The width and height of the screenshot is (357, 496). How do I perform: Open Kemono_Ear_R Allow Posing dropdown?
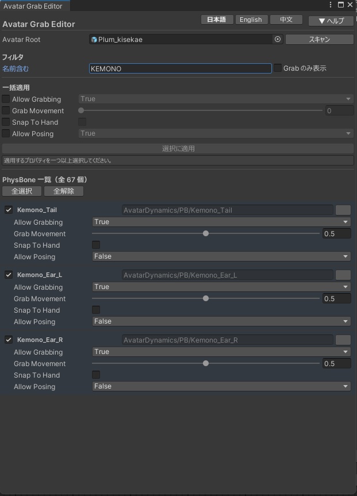click(x=221, y=386)
